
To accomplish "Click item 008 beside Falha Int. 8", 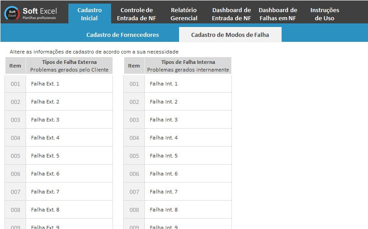I will (134, 210).
